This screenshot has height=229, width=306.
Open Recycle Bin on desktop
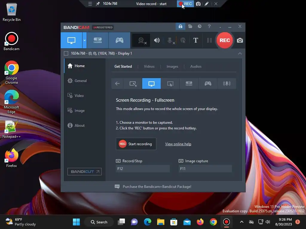(x=12, y=12)
